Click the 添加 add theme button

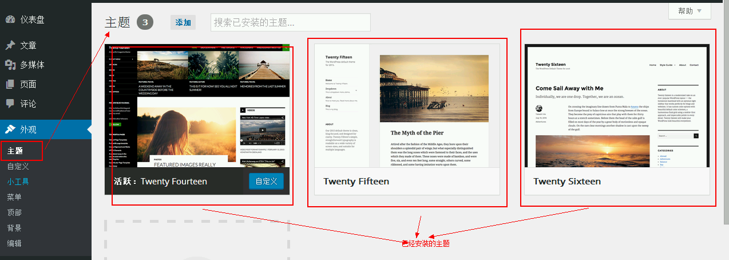click(183, 22)
